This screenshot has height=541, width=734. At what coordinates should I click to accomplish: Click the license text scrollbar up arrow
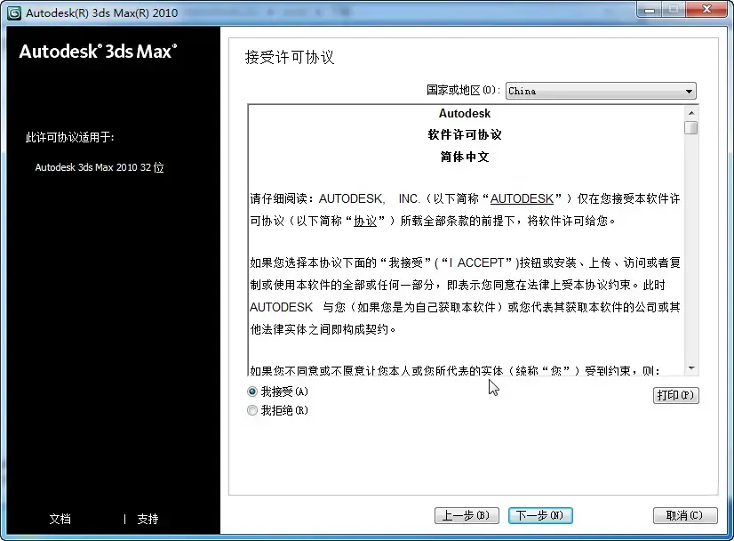[x=691, y=113]
